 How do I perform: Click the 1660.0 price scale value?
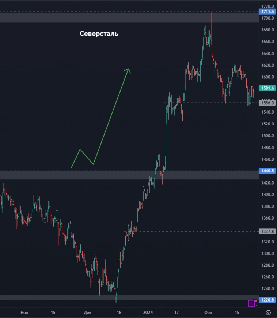(267, 42)
